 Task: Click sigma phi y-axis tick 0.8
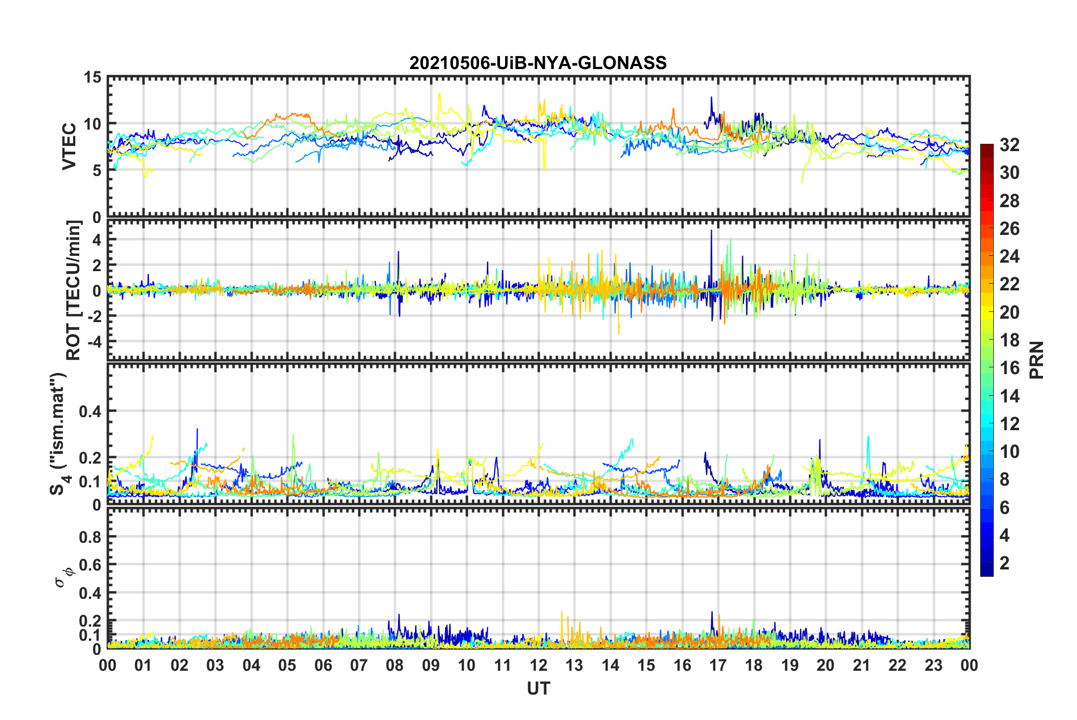pyautogui.click(x=91, y=537)
